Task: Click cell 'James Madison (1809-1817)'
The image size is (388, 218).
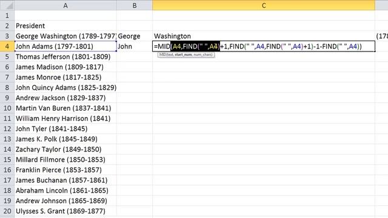Action: pyautogui.click(x=65, y=67)
